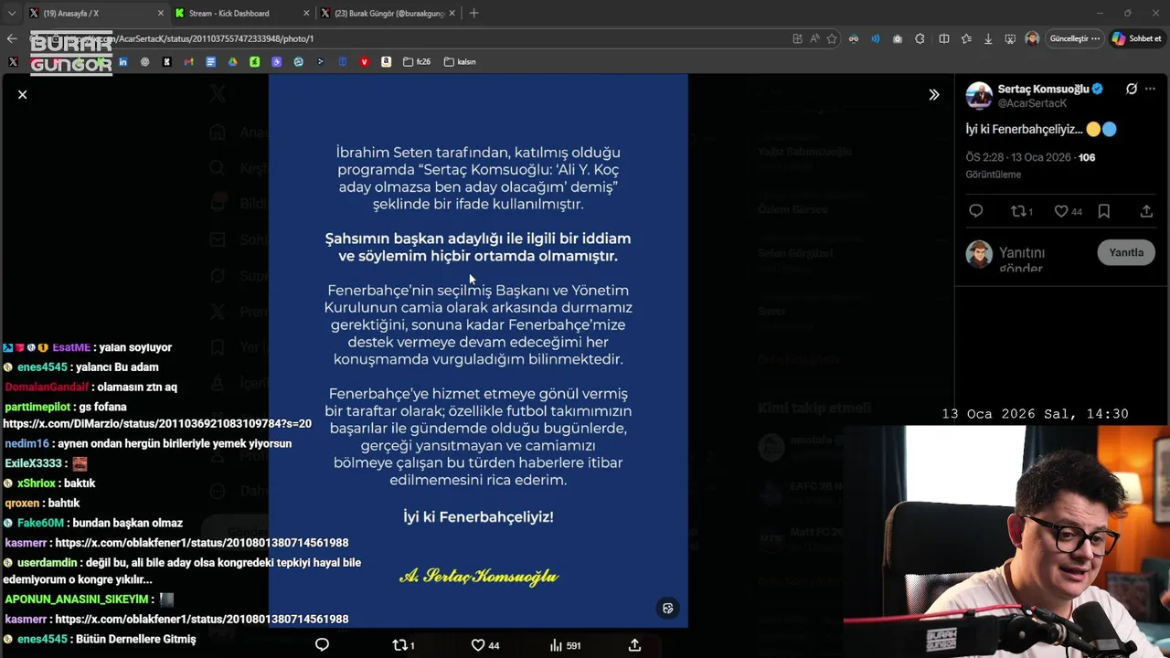Image resolution: width=1170 pixels, height=658 pixels.
Task: Toggle split screen view icon
Action: tap(944, 38)
